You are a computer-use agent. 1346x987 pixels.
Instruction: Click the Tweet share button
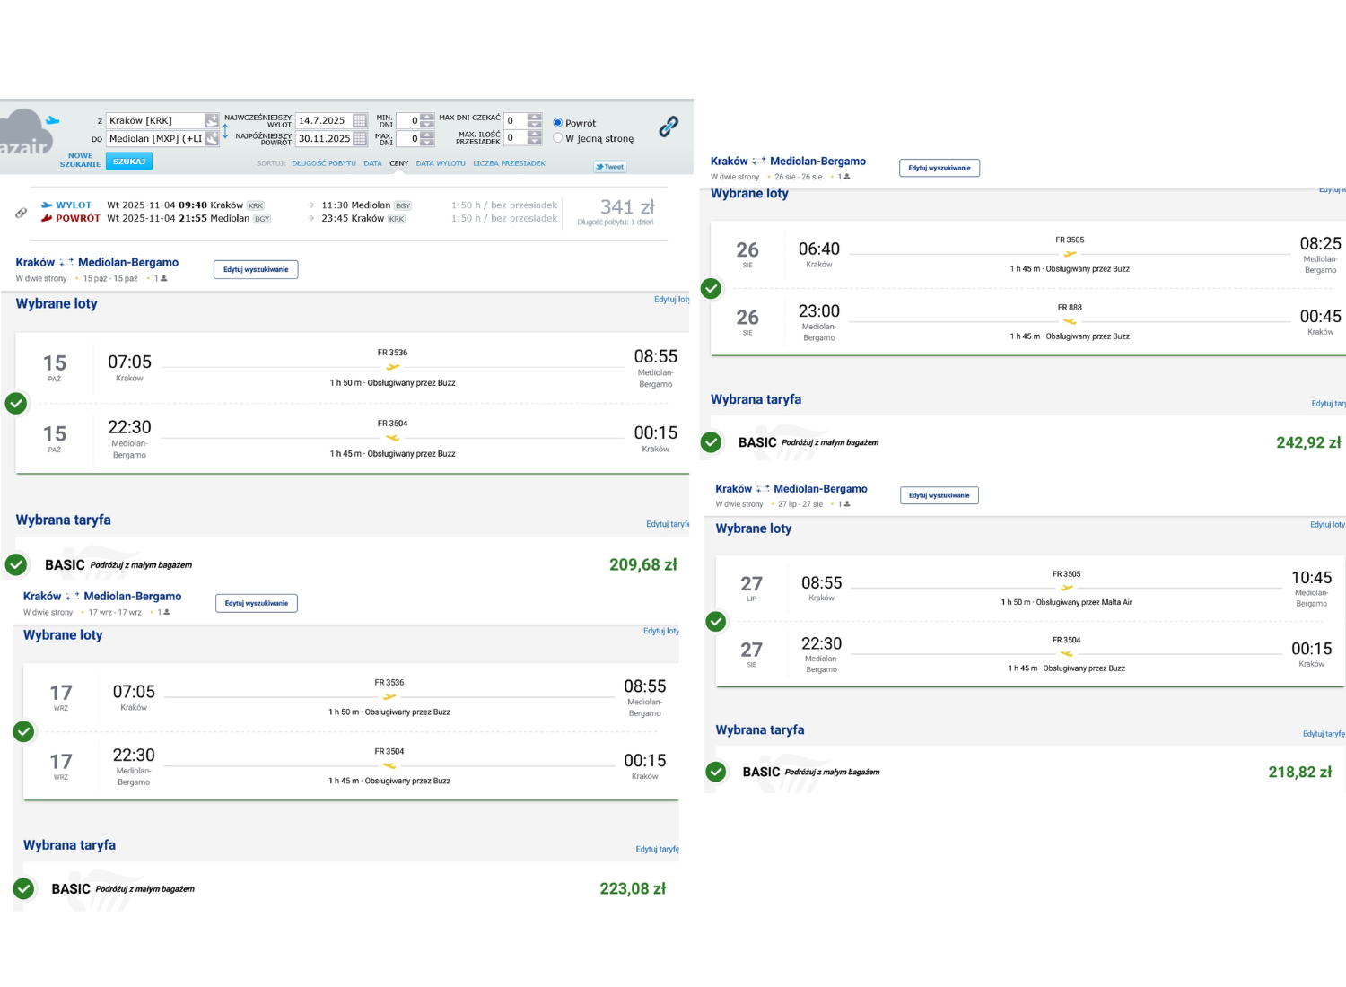tap(610, 167)
